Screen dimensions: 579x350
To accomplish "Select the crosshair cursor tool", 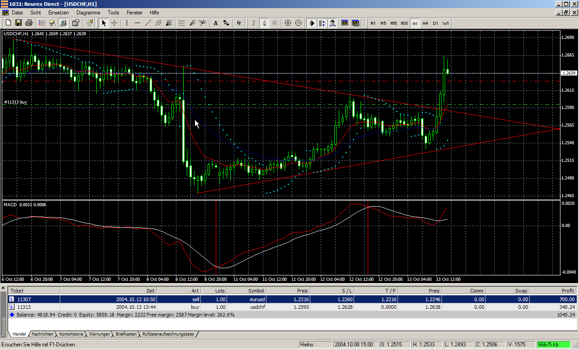I will (114, 23).
